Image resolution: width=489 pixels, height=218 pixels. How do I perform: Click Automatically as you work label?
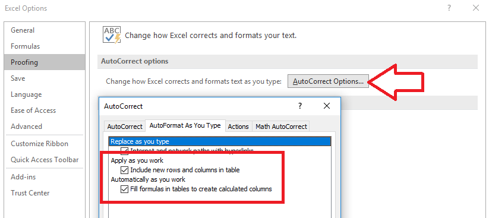148,179
